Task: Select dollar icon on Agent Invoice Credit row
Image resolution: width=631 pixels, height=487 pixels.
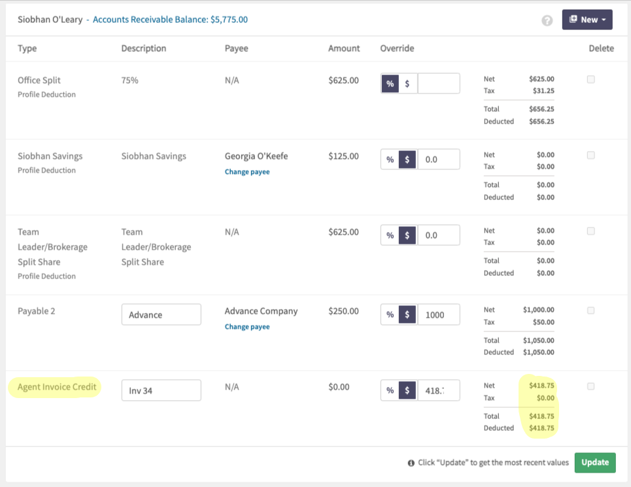Action: click(x=407, y=390)
